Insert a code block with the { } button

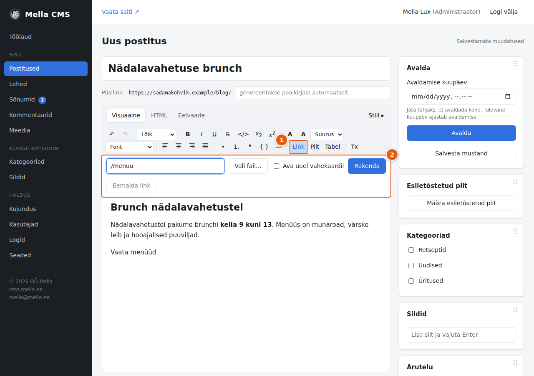click(264, 147)
